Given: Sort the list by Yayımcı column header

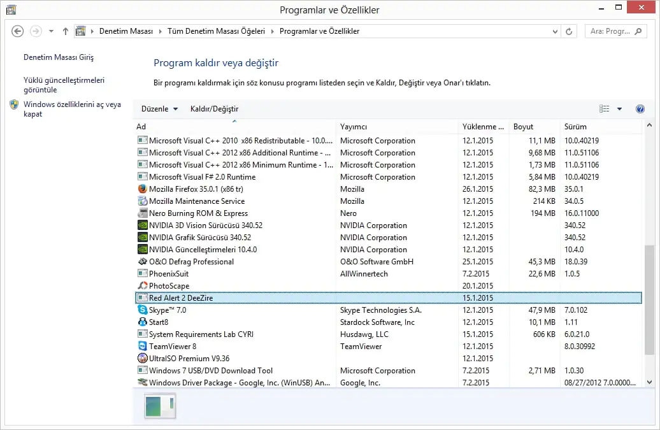Looking at the screenshot, I should tap(395, 127).
